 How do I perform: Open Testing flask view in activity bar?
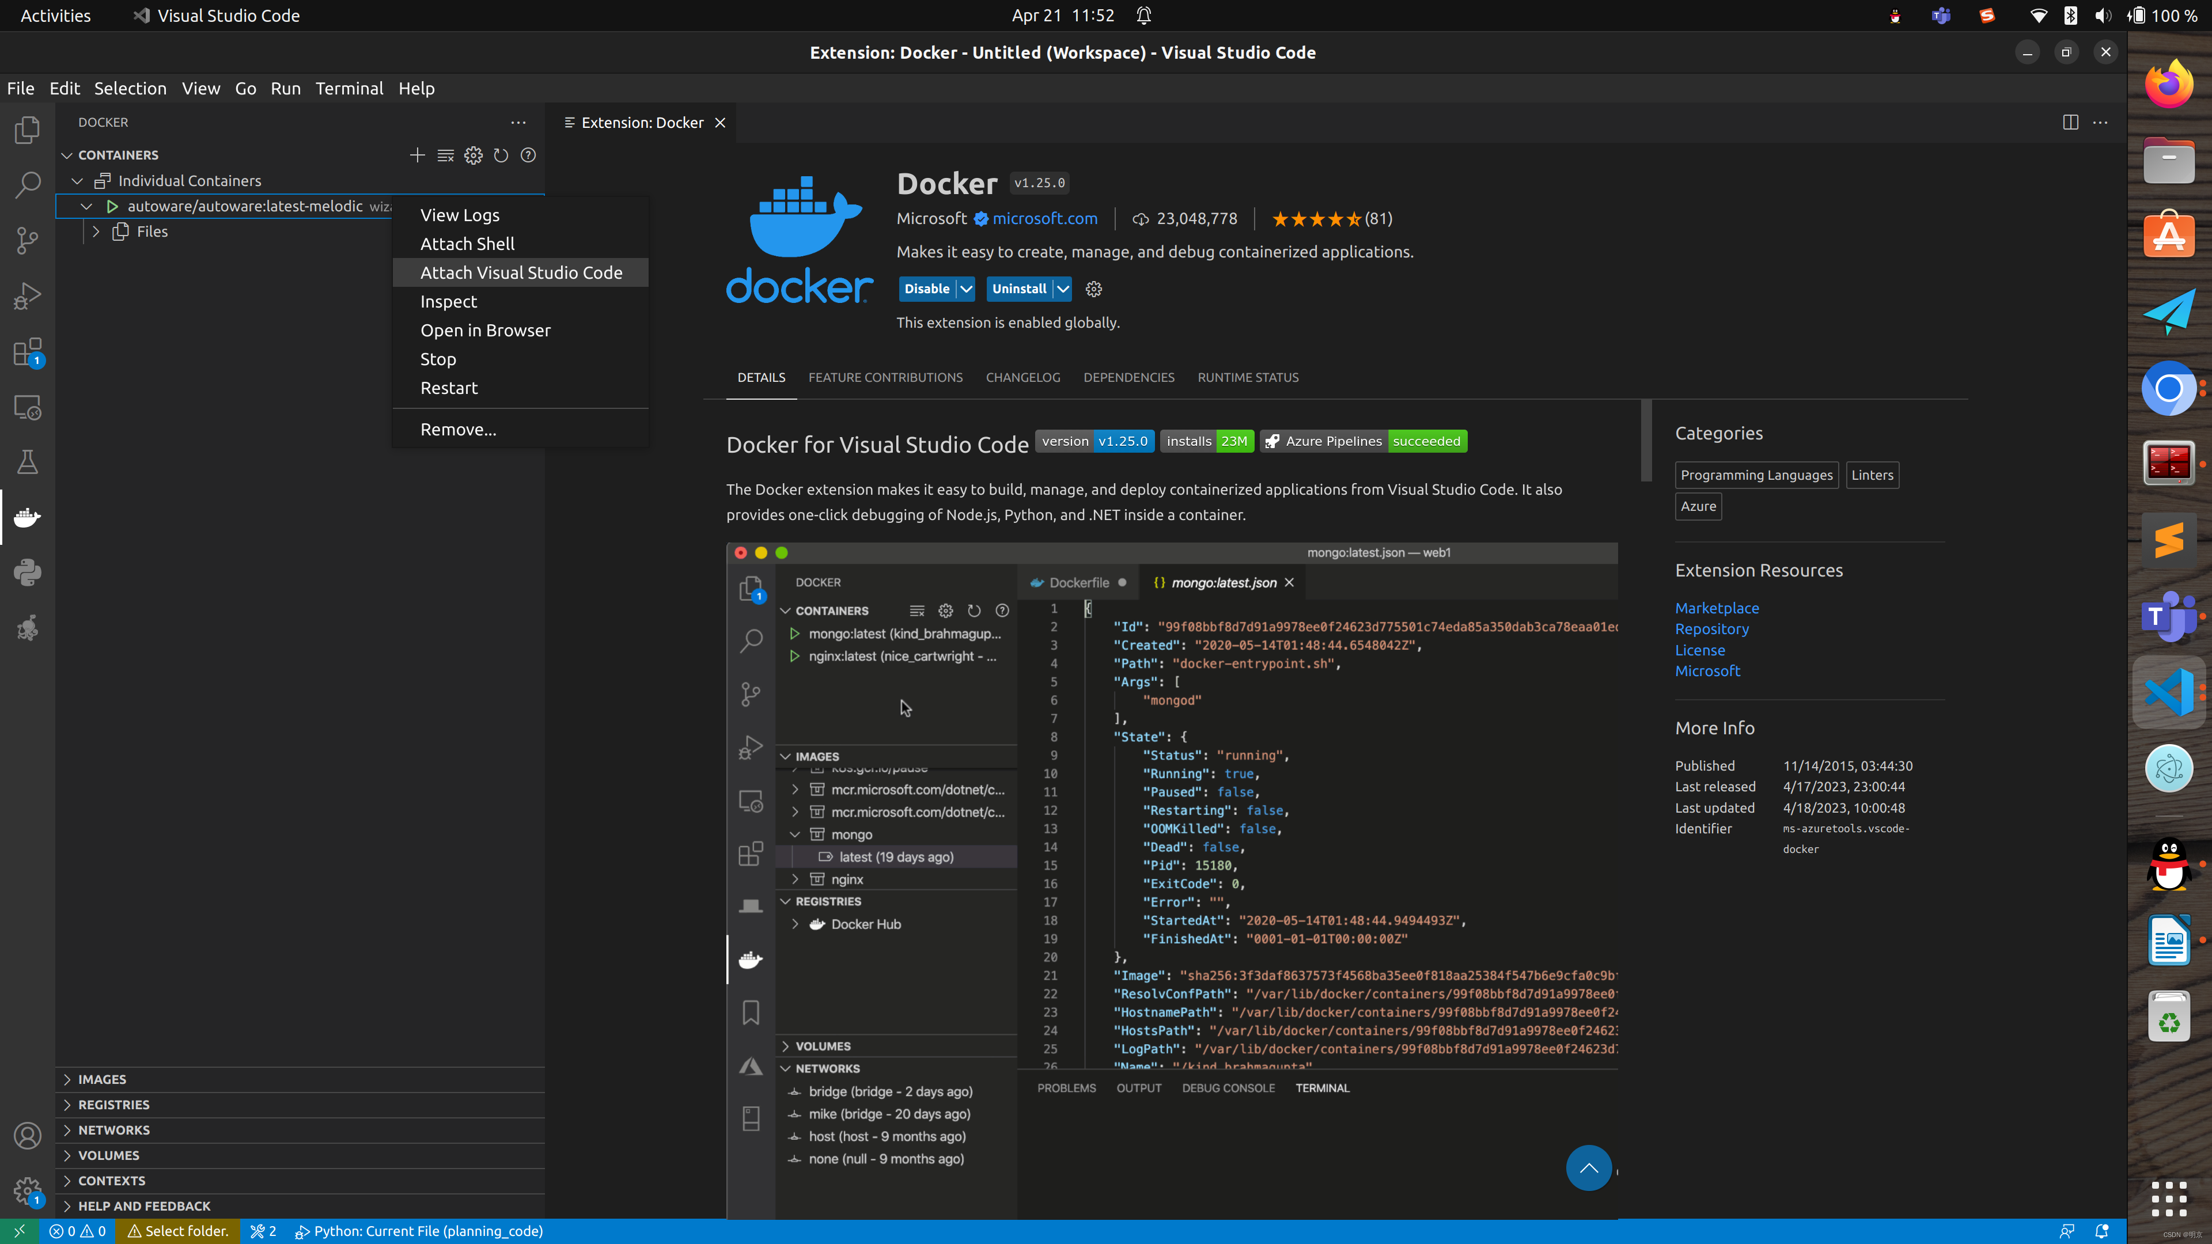point(28,462)
